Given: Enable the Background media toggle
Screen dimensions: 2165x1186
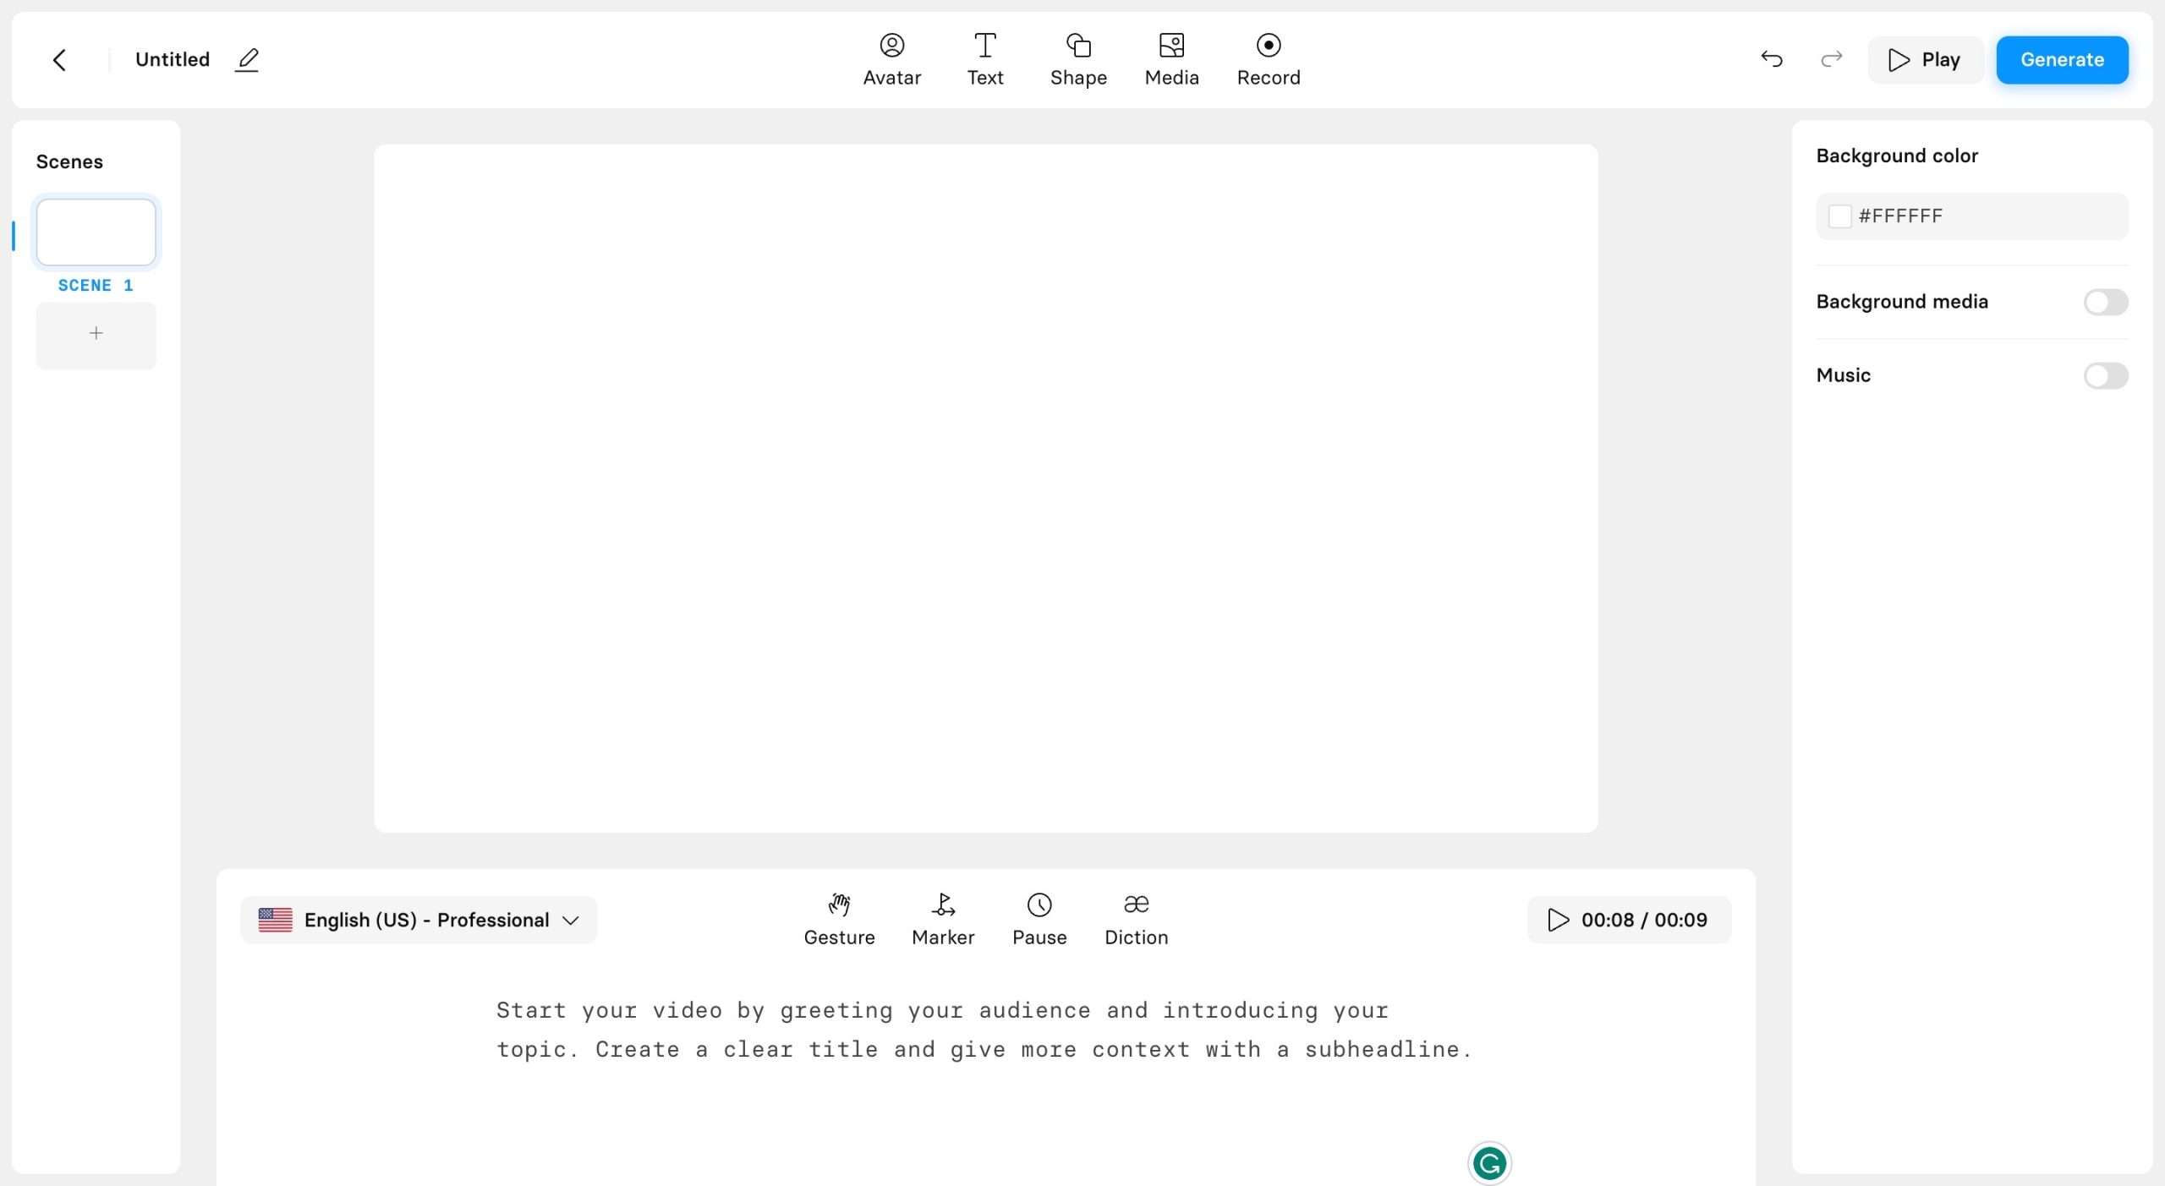Looking at the screenshot, I should click(x=2104, y=302).
